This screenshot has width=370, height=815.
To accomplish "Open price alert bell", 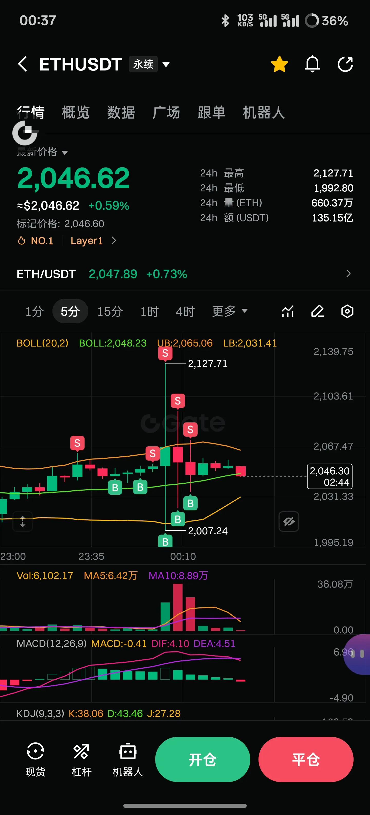I will (312, 64).
